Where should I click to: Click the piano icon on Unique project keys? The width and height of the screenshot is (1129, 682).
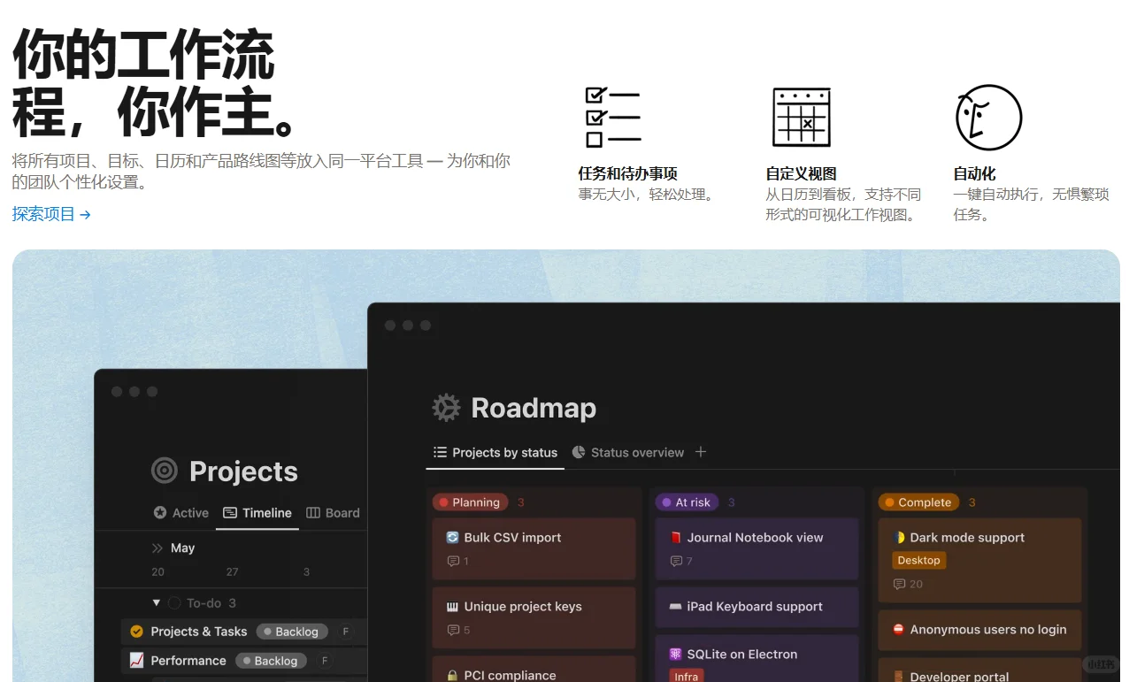(450, 607)
